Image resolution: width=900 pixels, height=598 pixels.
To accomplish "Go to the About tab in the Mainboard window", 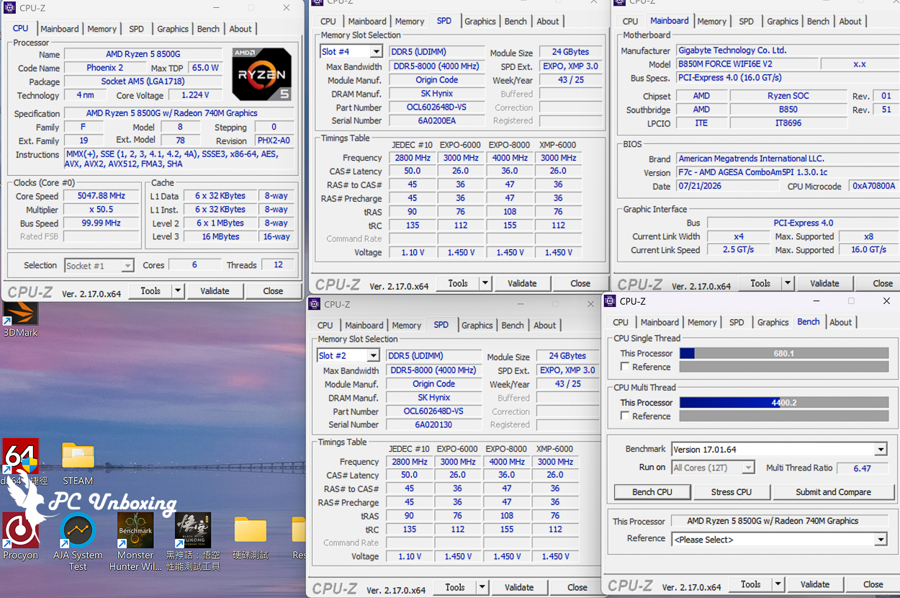I will tap(850, 22).
